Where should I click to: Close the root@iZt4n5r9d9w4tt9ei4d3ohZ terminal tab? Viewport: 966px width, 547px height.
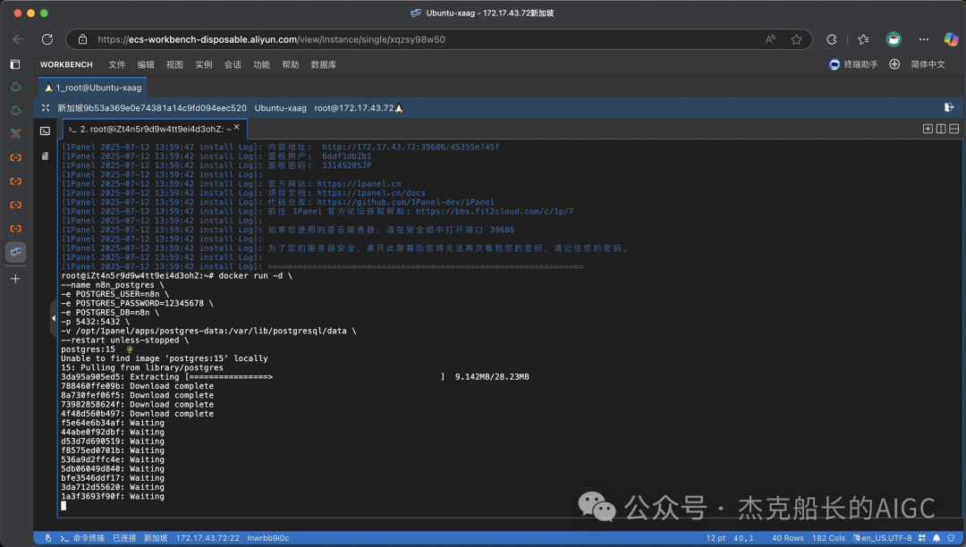pyautogui.click(x=236, y=127)
